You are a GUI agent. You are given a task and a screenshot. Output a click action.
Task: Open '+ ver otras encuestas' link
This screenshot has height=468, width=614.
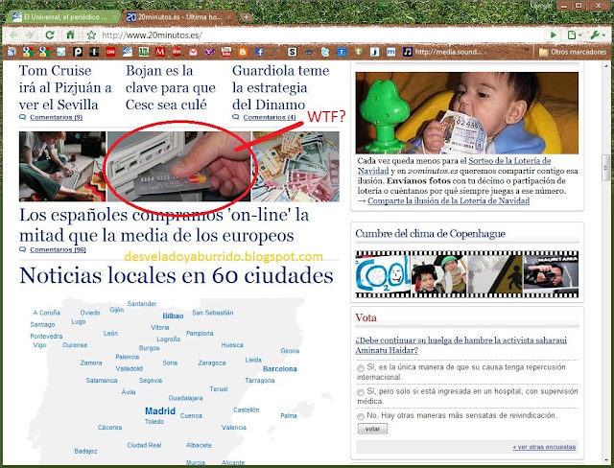(544, 447)
